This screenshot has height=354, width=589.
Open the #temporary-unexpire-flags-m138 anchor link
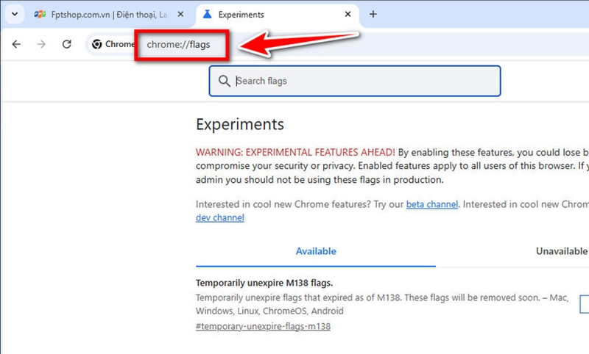263,326
